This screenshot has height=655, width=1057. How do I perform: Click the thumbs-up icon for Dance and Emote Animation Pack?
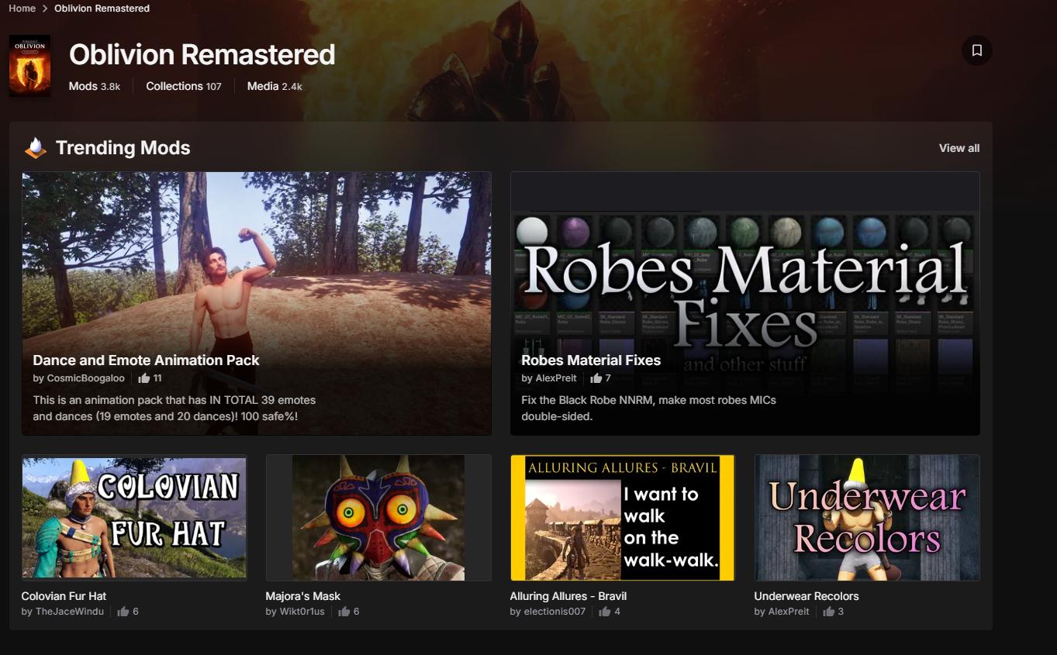tap(143, 378)
